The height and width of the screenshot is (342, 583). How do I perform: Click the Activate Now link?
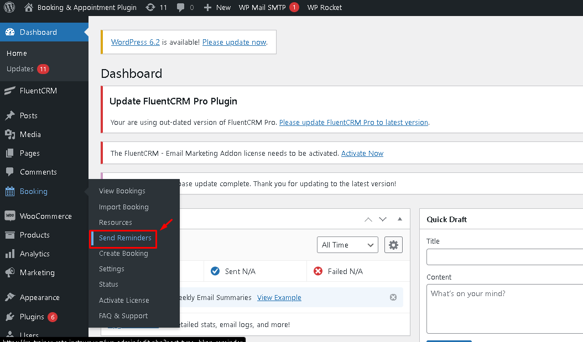click(362, 154)
